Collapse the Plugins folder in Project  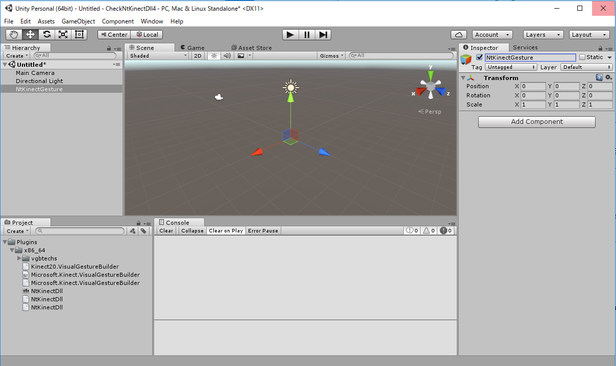pos(5,242)
